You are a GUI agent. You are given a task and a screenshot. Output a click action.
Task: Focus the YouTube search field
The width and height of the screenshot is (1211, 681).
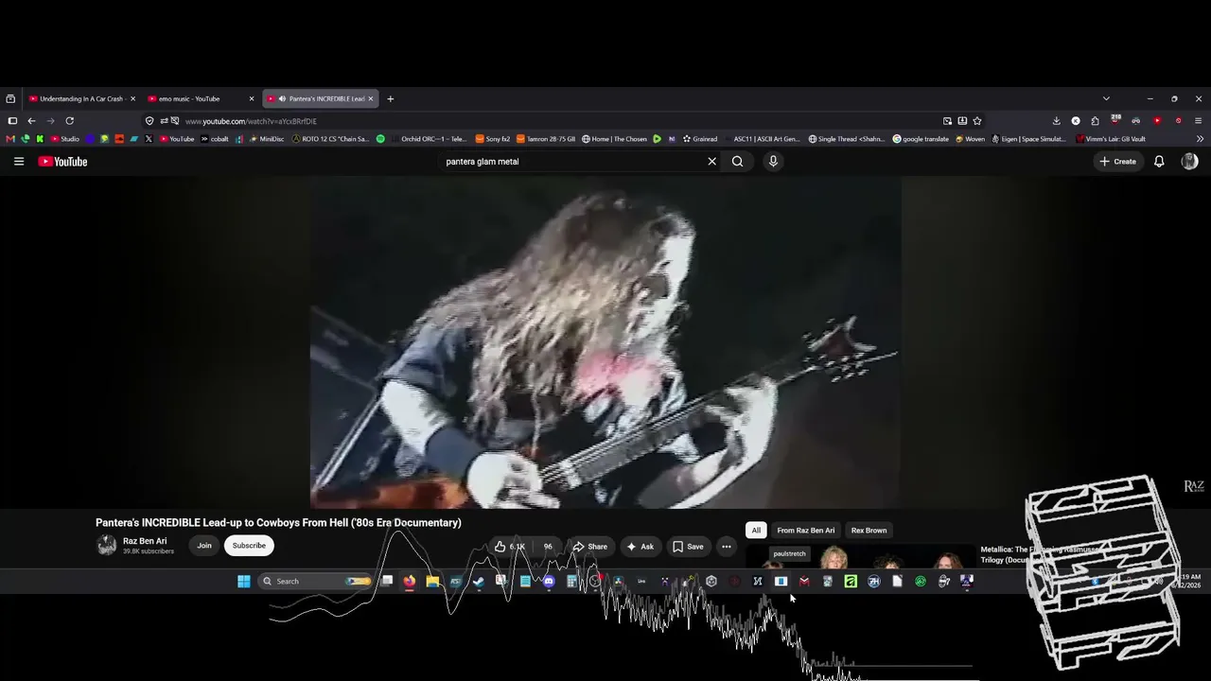573,162
